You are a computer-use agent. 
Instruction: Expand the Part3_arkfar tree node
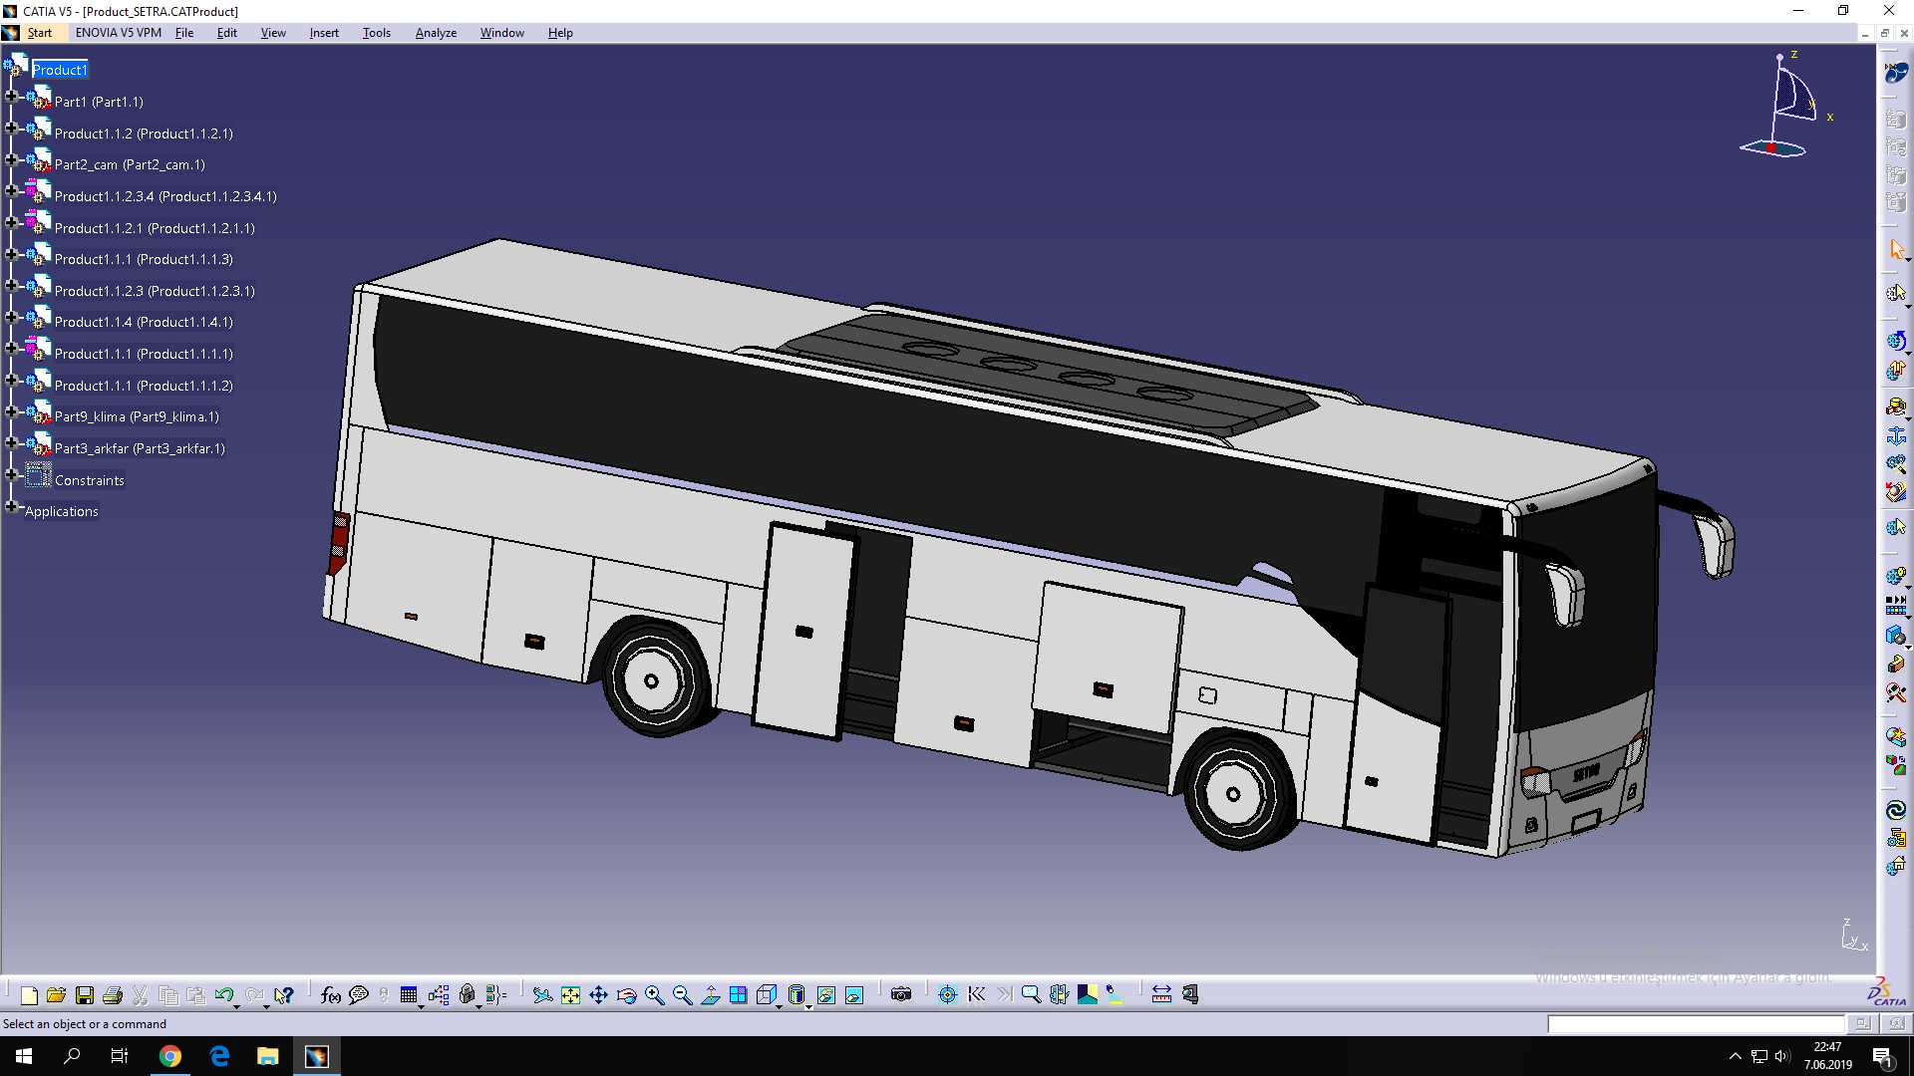(x=11, y=443)
